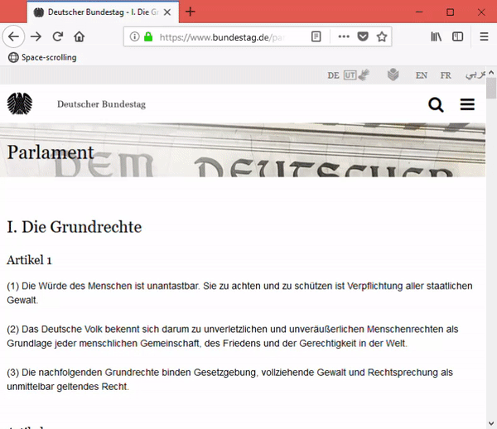Save page to Pocket

363,36
